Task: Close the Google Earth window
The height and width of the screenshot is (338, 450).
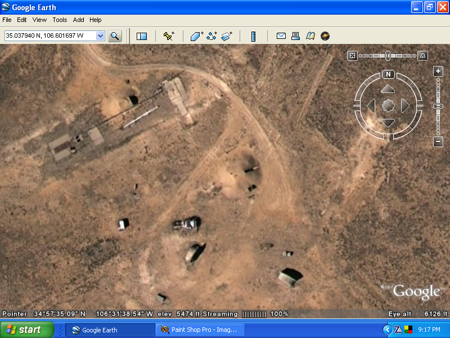Action: coord(443,7)
